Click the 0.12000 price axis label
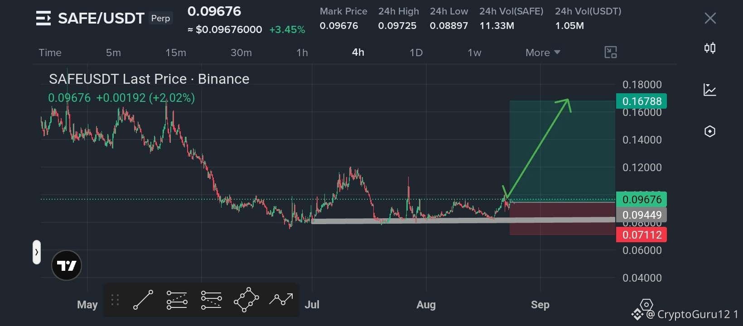 click(x=642, y=168)
